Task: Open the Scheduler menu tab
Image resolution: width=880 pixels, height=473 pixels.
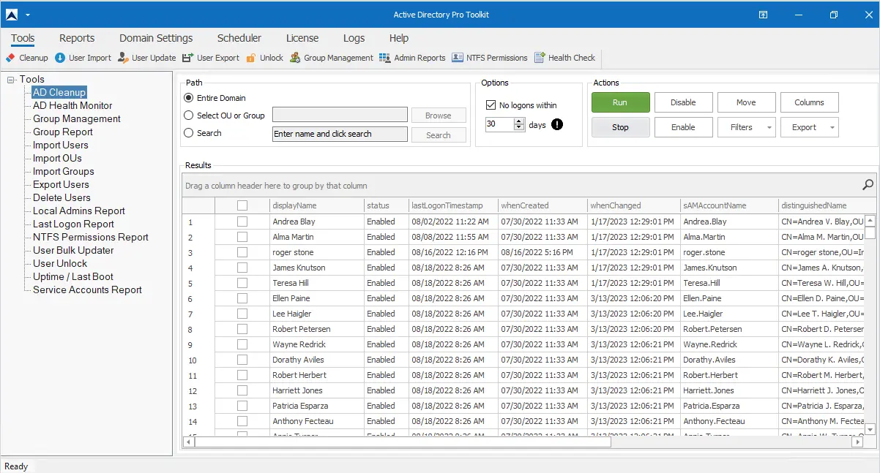Action: coord(239,38)
